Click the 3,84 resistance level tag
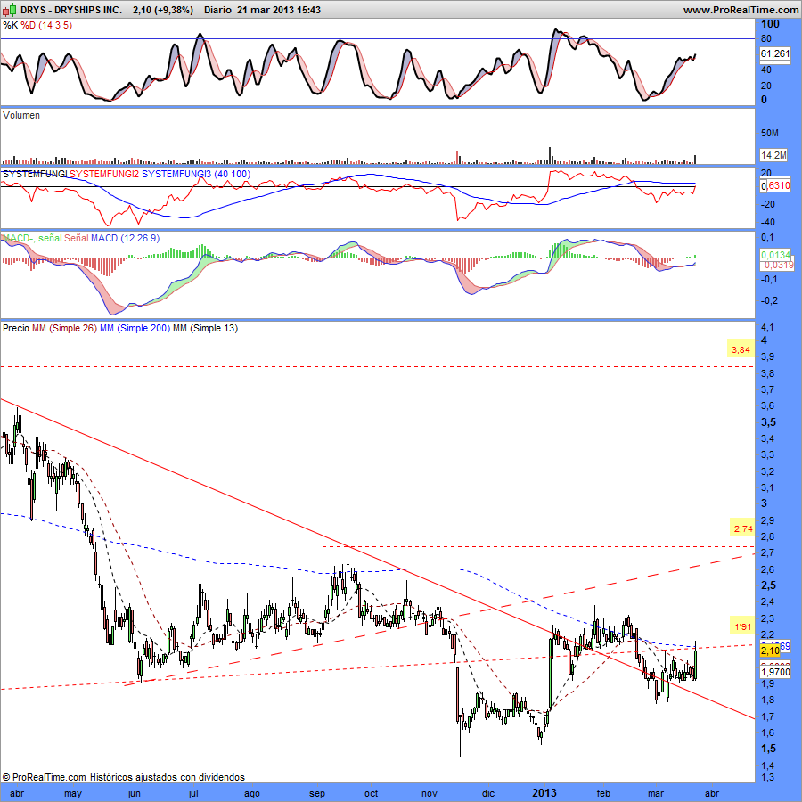This screenshot has height=802, width=802. pos(741,350)
